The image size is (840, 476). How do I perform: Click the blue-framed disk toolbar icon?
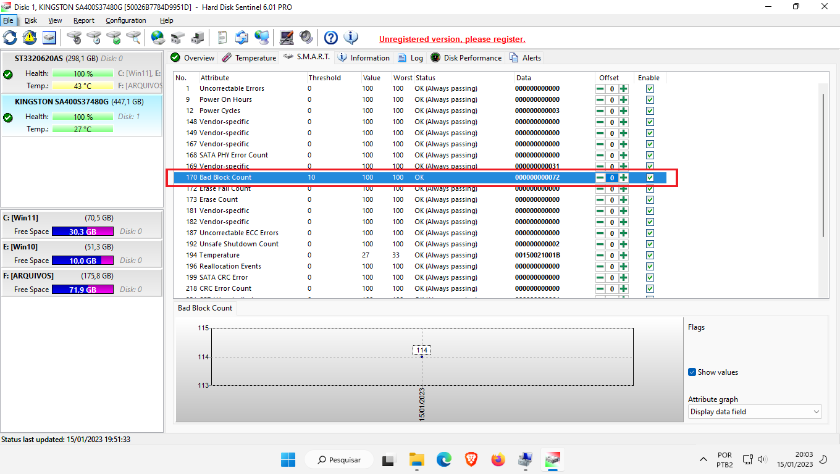[x=49, y=38]
